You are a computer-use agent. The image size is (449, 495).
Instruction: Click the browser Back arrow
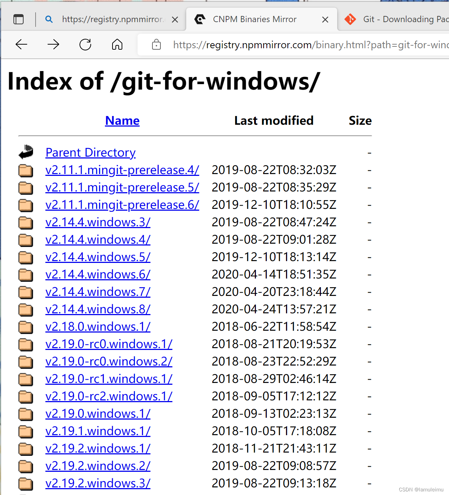point(21,45)
